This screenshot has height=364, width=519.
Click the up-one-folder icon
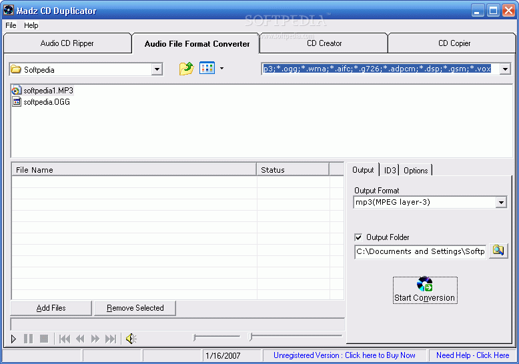coord(186,69)
